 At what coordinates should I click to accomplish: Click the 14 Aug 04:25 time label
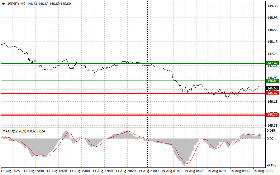(194, 171)
